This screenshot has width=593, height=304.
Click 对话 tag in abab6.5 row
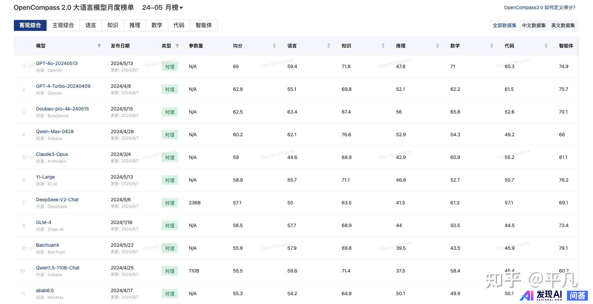(x=170, y=294)
